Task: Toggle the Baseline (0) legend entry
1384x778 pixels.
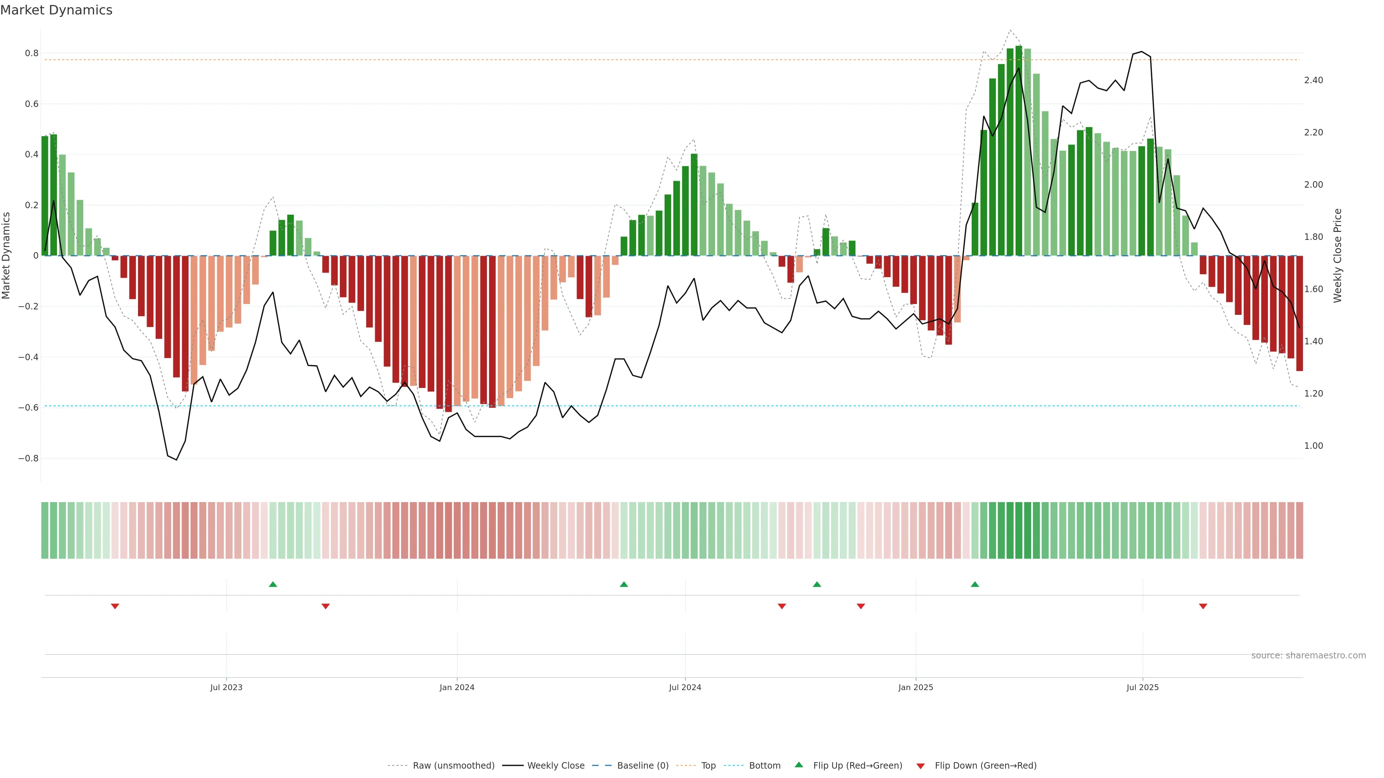Action: [x=643, y=766]
